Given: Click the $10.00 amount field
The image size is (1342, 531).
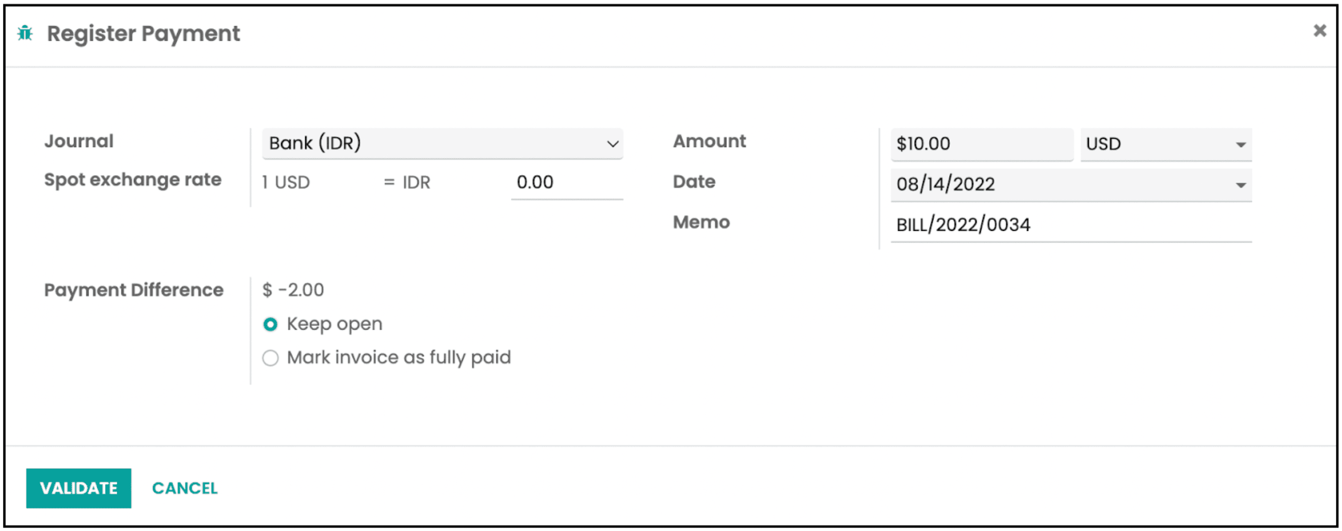Looking at the screenshot, I should 981,144.
